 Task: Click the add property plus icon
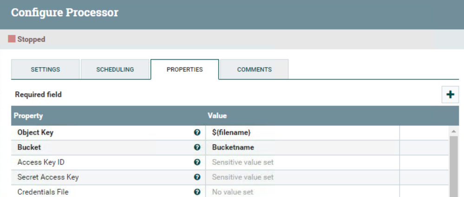pos(450,95)
